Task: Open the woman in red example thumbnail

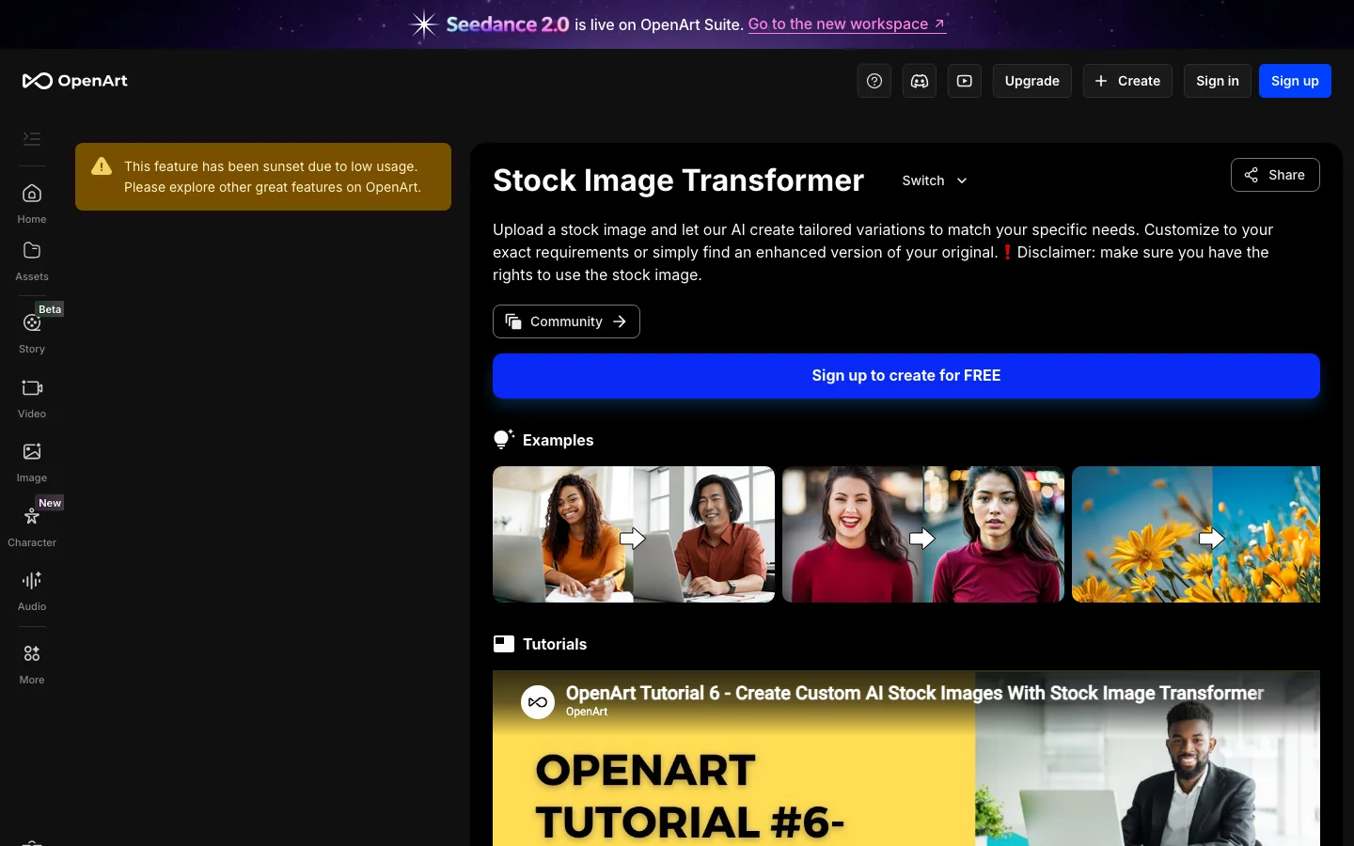Action: pos(923,534)
